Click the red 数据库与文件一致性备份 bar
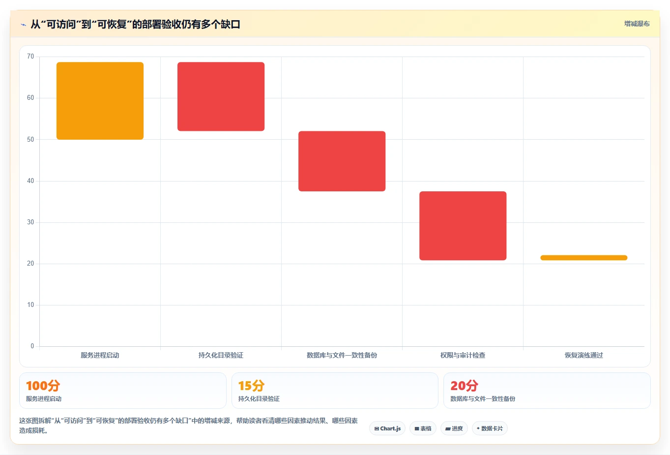The width and height of the screenshot is (670, 455). [x=342, y=161]
